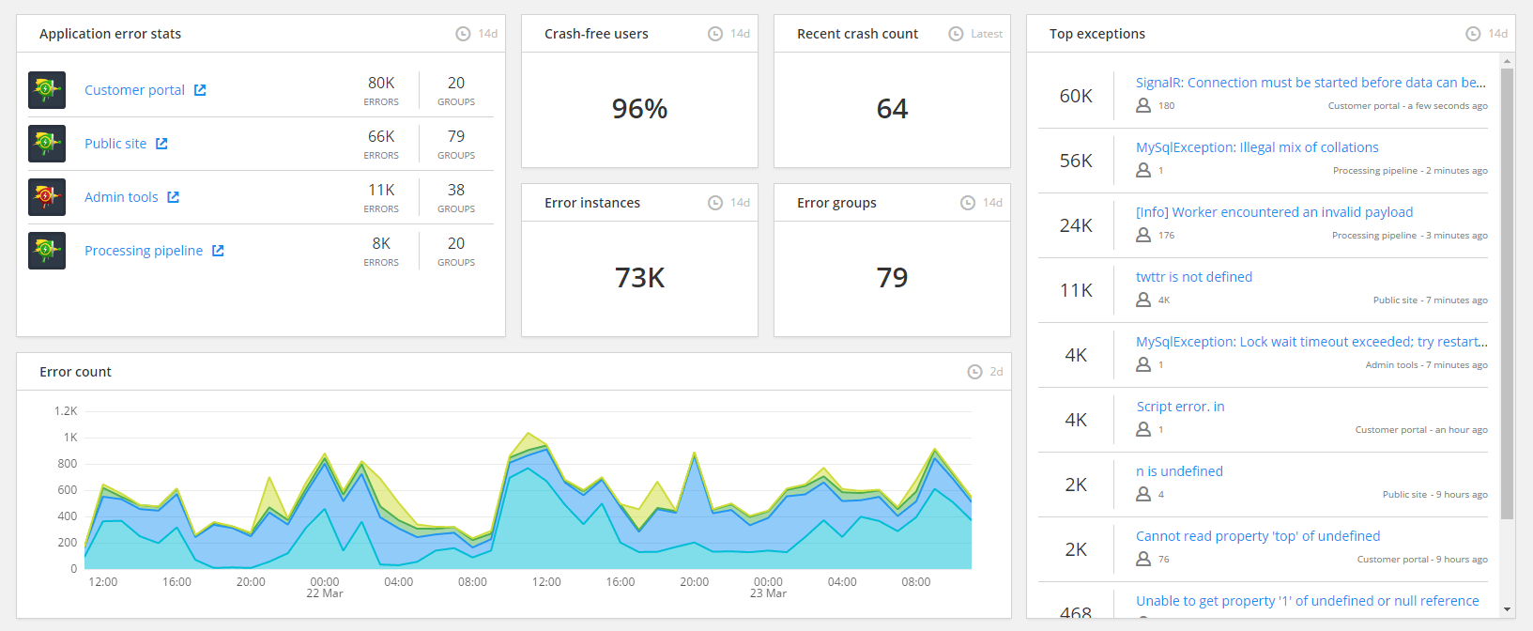Viewport: 1533px width, 631px height.
Task: Click 22 Mar date label on chart axis
Action: 325,593
